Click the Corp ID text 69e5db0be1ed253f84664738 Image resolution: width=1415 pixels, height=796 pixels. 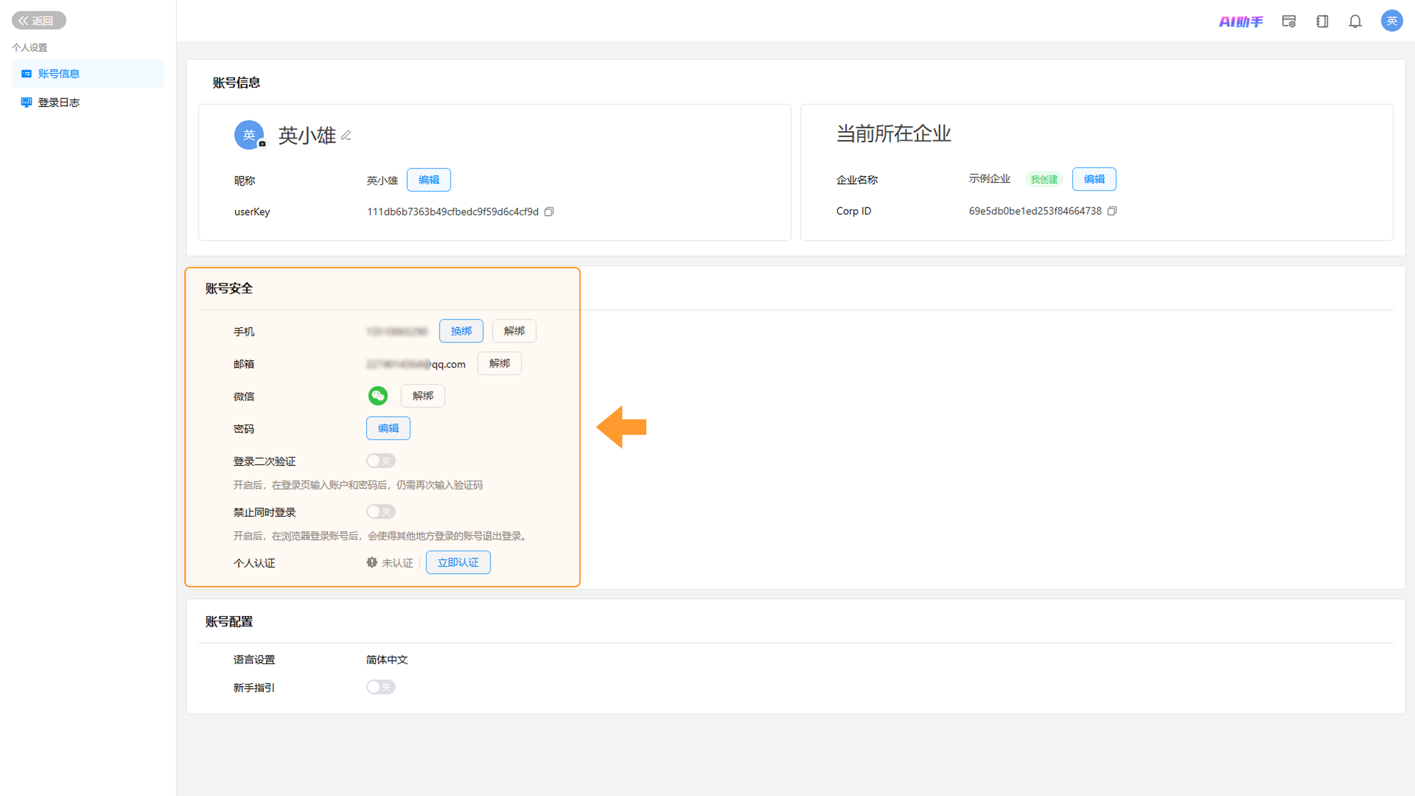pyautogui.click(x=1035, y=211)
